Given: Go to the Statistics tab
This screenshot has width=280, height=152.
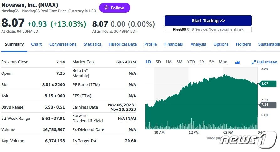Looking at the screenshot, I should [x=92, y=44].
